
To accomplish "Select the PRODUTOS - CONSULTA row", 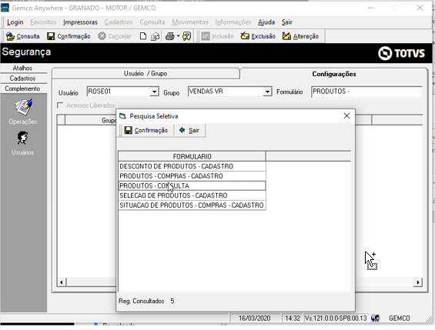I will click(x=192, y=185).
